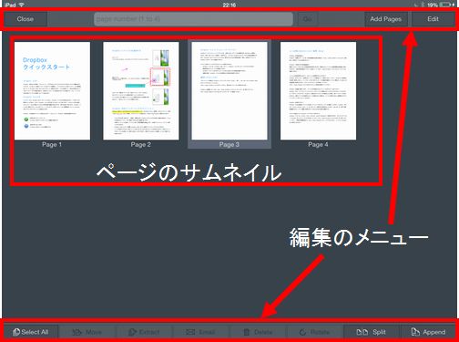459x342 pixels.
Task: Tap the Edit button at top right
Action: (433, 19)
